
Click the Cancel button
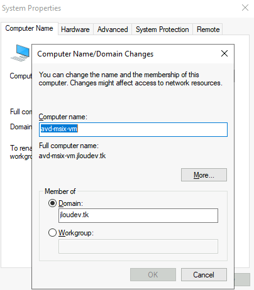coord(204,275)
